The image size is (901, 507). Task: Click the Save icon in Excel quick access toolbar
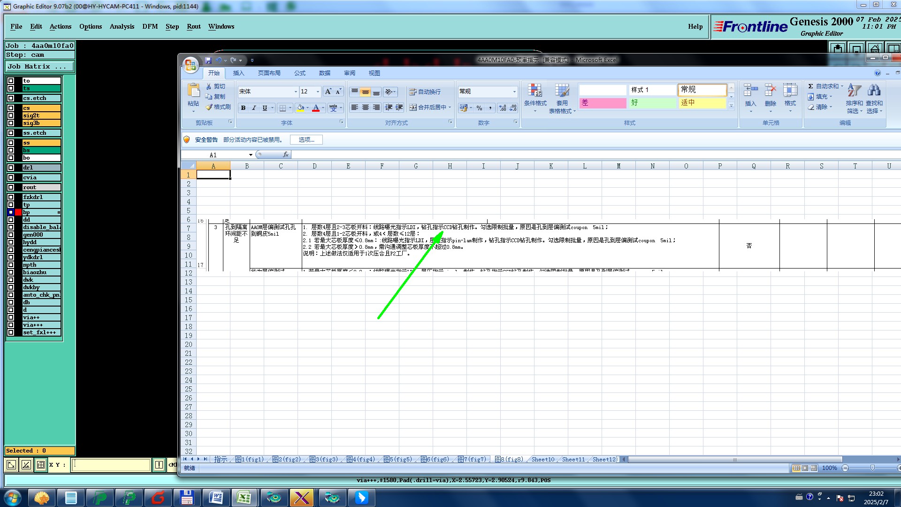pyautogui.click(x=208, y=60)
